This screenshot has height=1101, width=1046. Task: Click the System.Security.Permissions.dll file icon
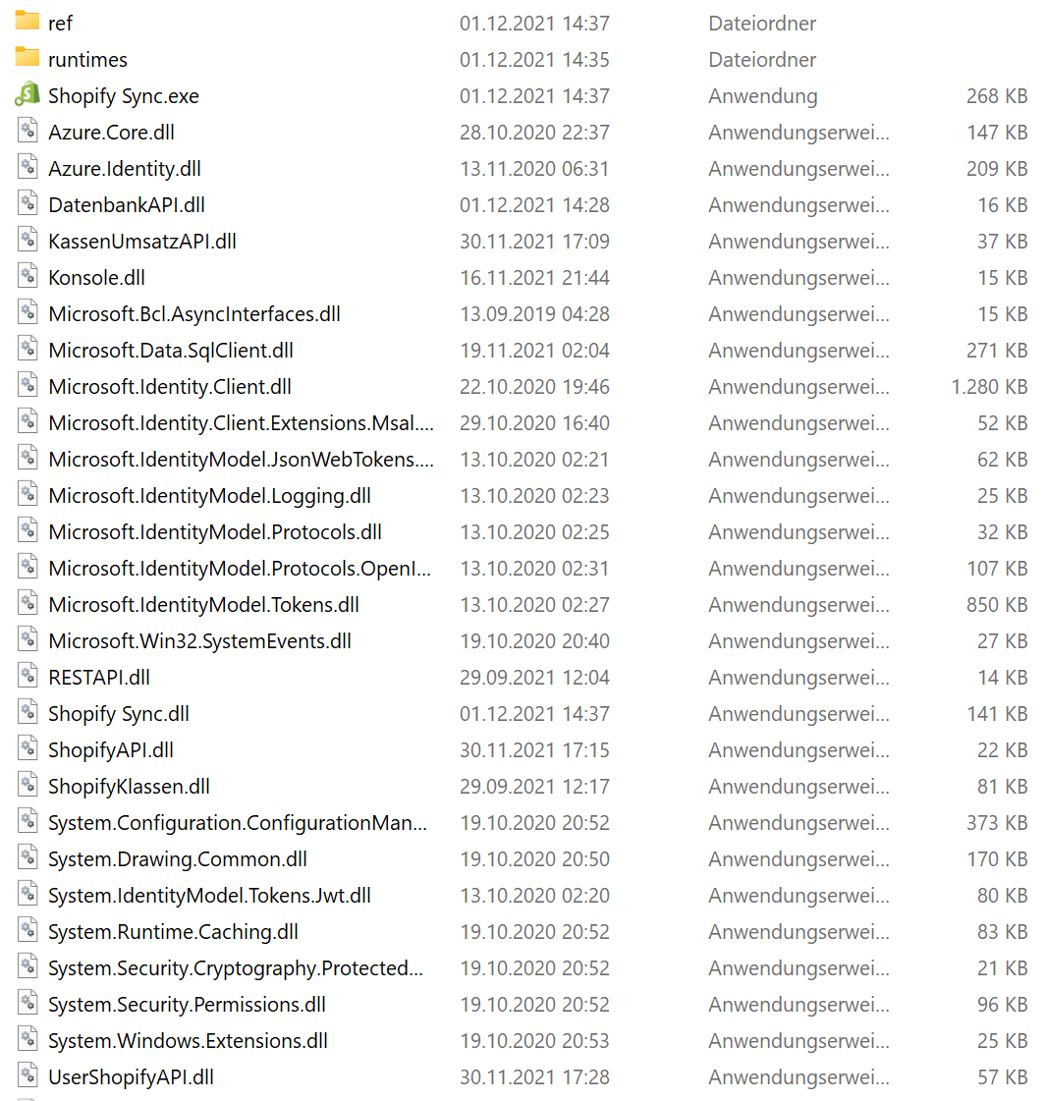pos(28,1004)
